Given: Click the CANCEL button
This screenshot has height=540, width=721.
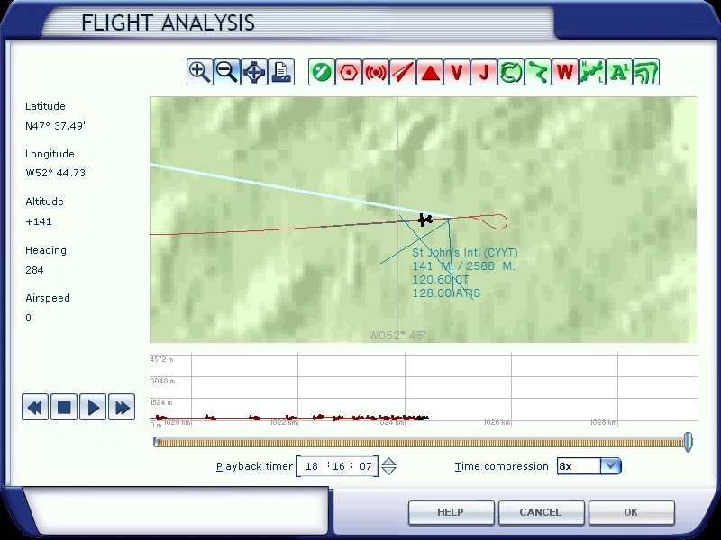Looking at the screenshot, I should pyautogui.click(x=541, y=512).
